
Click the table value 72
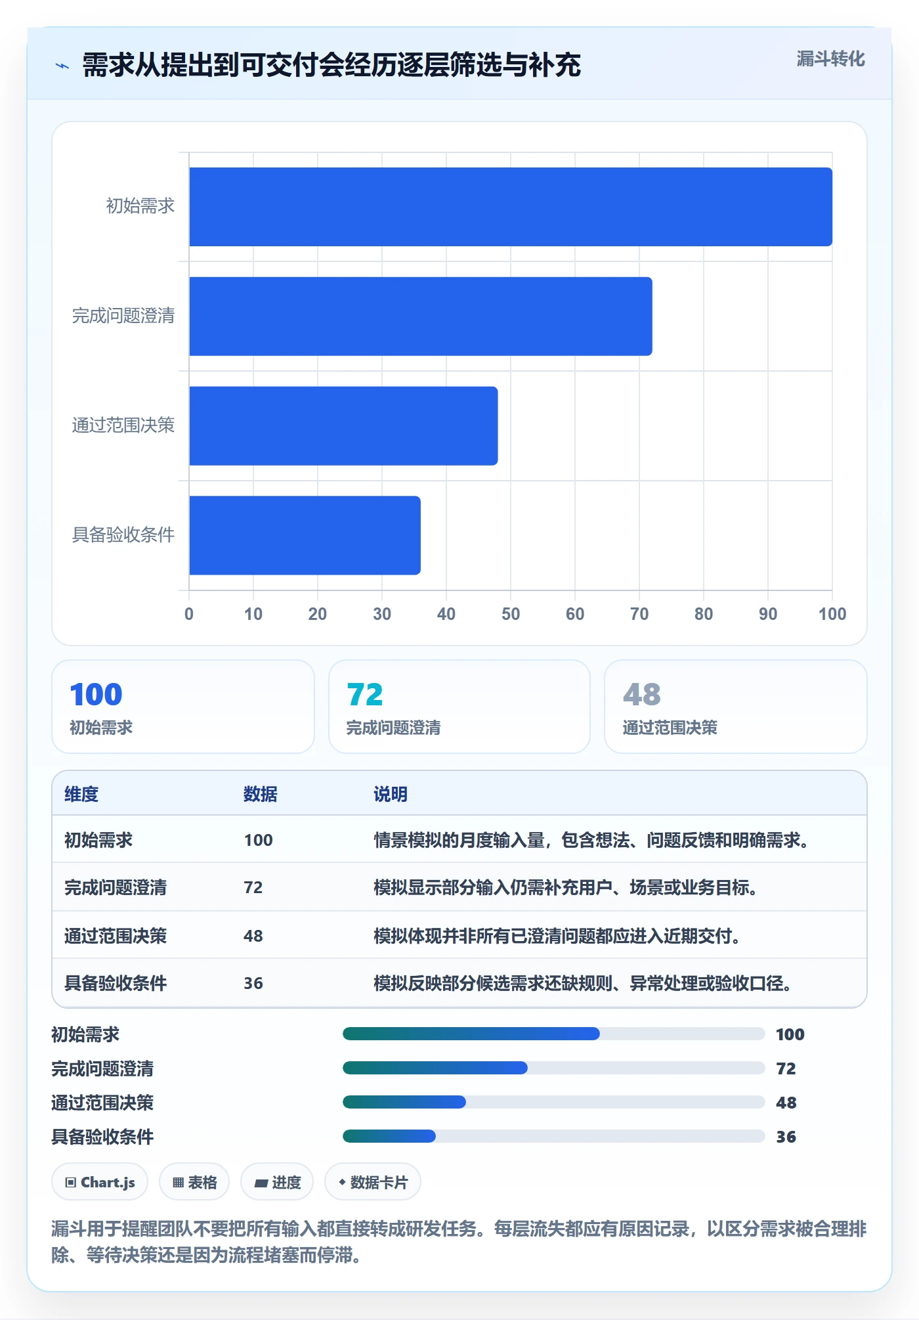pos(253,887)
